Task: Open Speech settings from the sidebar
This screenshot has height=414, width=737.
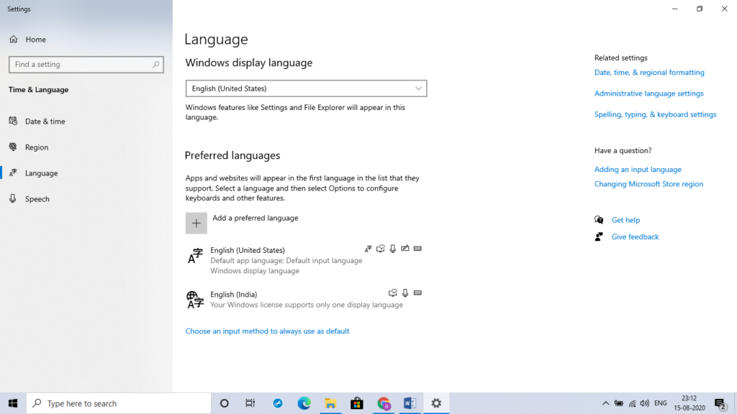Action: (x=37, y=199)
